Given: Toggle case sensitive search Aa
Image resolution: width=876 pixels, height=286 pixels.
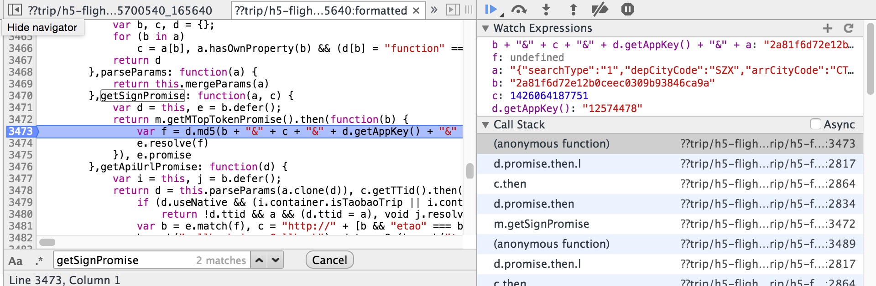Looking at the screenshot, I should pyautogui.click(x=16, y=261).
